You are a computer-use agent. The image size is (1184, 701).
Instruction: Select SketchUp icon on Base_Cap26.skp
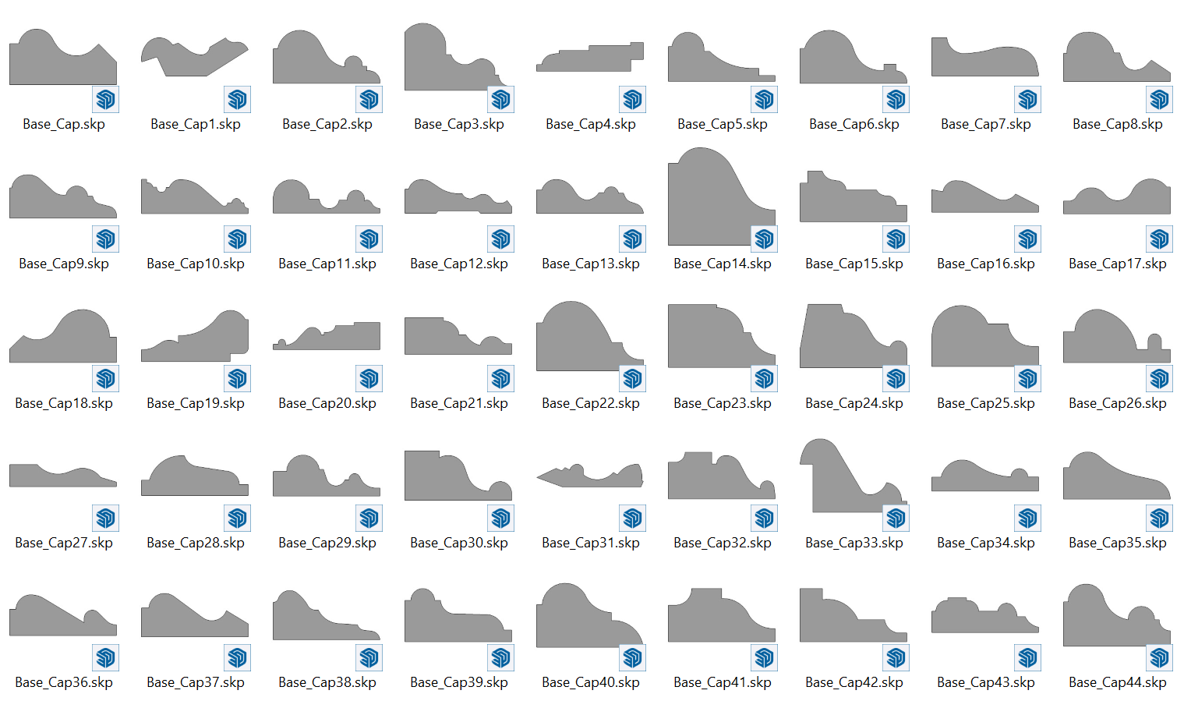pyautogui.click(x=1160, y=378)
